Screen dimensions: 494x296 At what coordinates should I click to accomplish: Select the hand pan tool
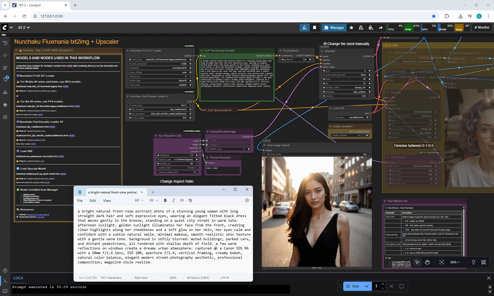tap(427, 262)
